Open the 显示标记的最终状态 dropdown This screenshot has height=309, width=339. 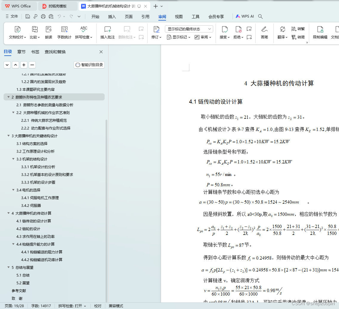tap(189, 29)
